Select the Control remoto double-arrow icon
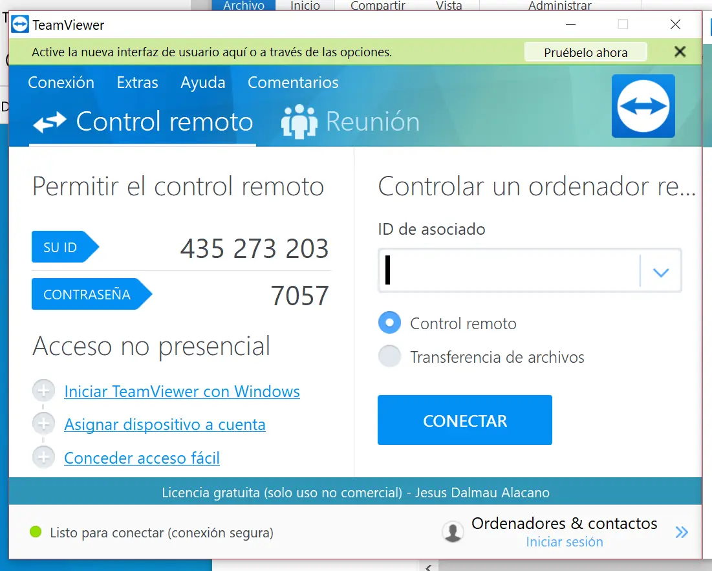712x571 pixels. (x=49, y=120)
